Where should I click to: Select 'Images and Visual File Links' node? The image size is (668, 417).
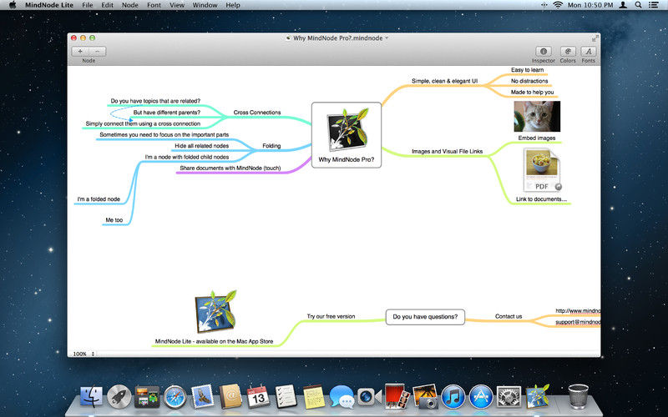tap(447, 151)
